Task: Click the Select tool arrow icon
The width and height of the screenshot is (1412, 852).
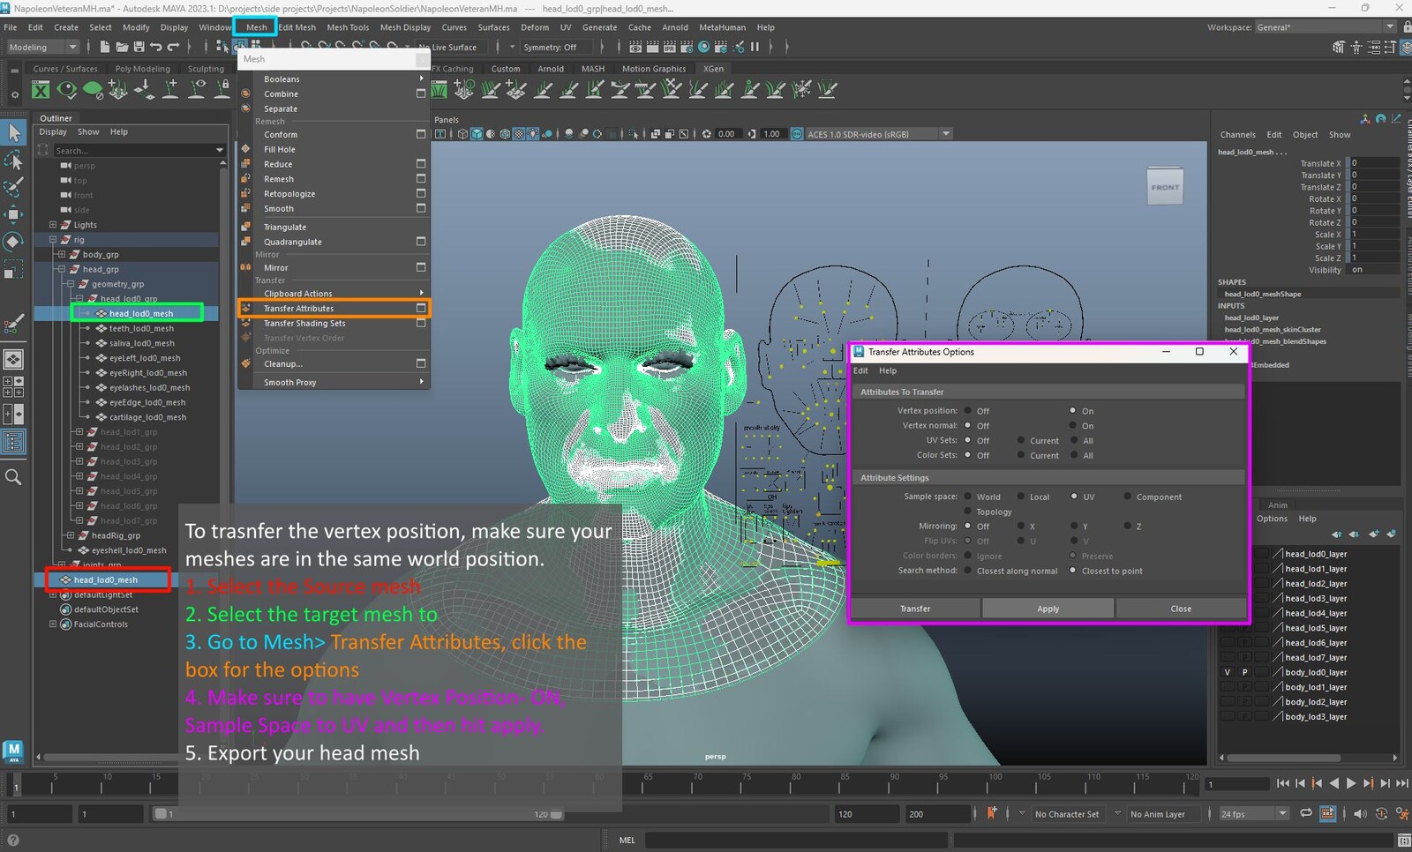Action: [x=13, y=132]
